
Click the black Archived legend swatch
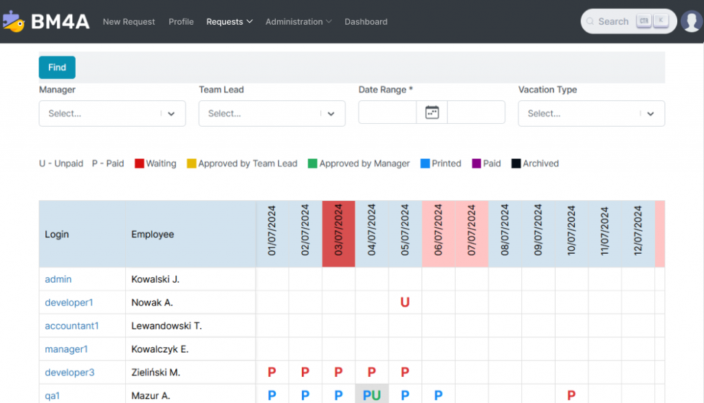pyautogui.click(x=516, y=164)
